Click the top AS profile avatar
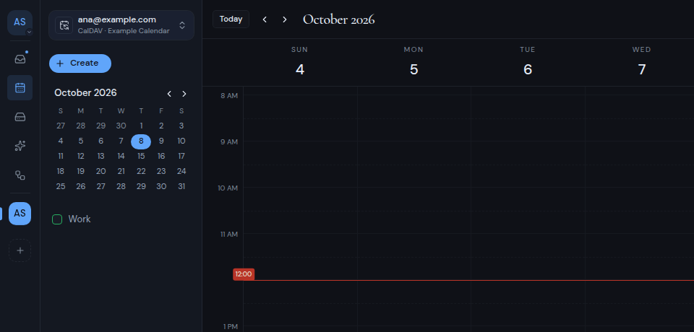 (x=20, y=22)
